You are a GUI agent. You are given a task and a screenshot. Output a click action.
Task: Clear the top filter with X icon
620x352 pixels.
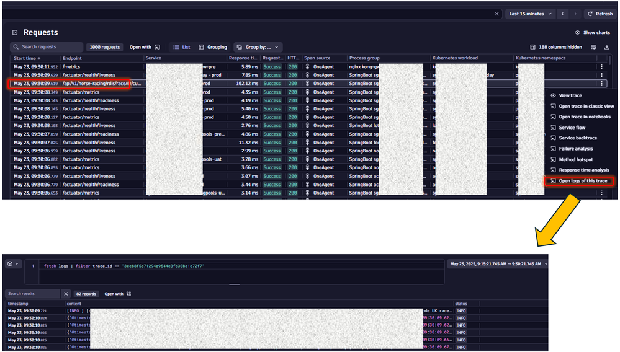pos(496,14)
